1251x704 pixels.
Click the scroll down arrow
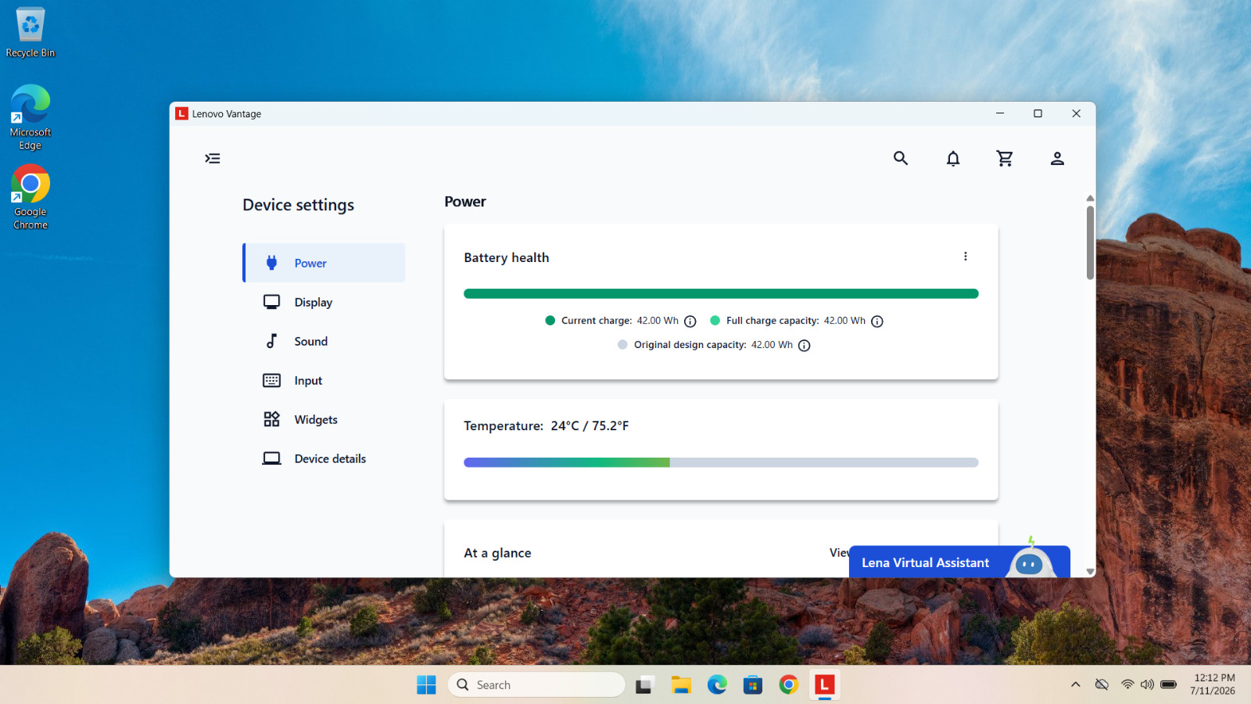[1090, 572]
